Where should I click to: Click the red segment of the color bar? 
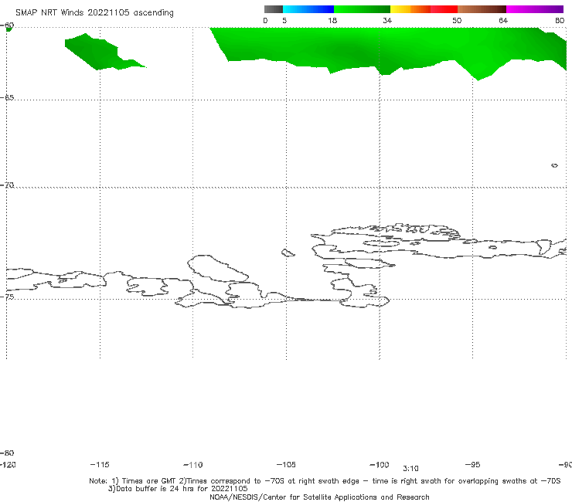click(x=444, y=9)
